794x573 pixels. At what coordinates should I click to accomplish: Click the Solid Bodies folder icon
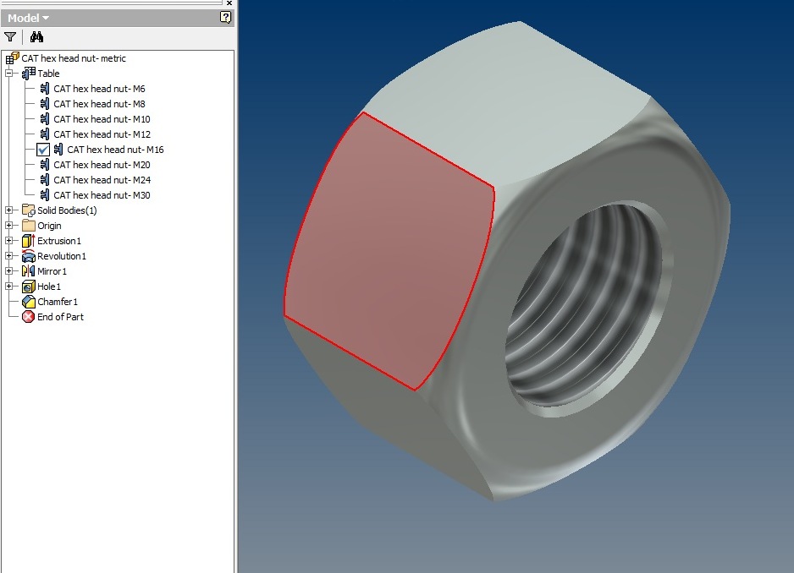coord(29,210)
